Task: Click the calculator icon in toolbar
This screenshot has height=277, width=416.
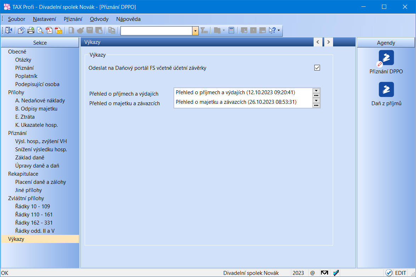Action: [231, 30]
